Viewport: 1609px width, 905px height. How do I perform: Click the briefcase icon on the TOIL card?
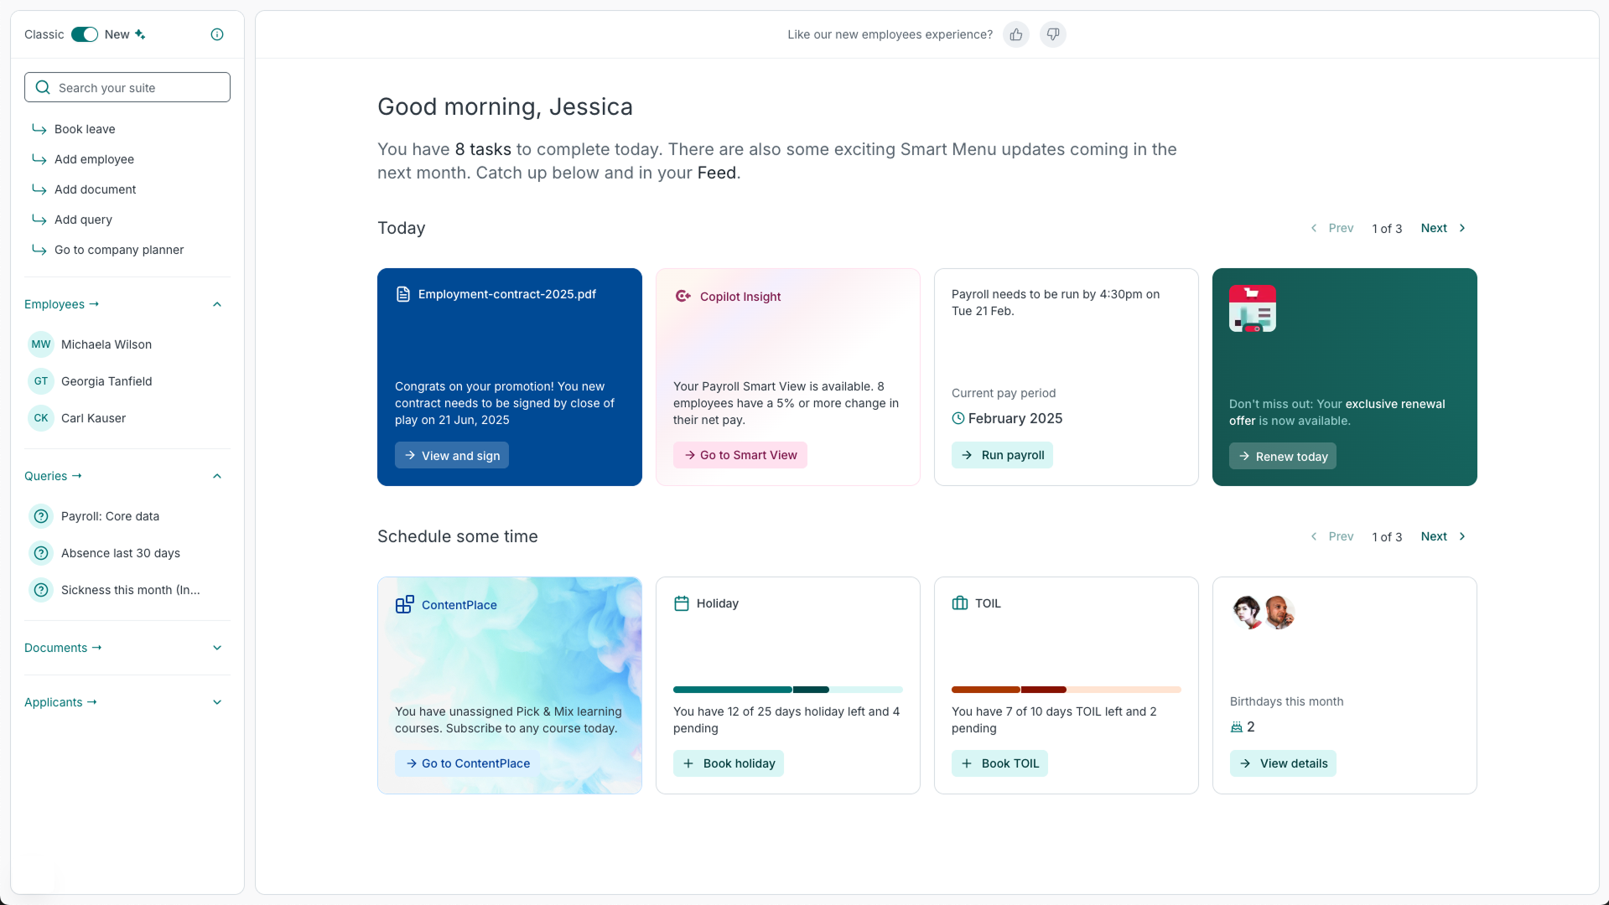click(959, 602)
